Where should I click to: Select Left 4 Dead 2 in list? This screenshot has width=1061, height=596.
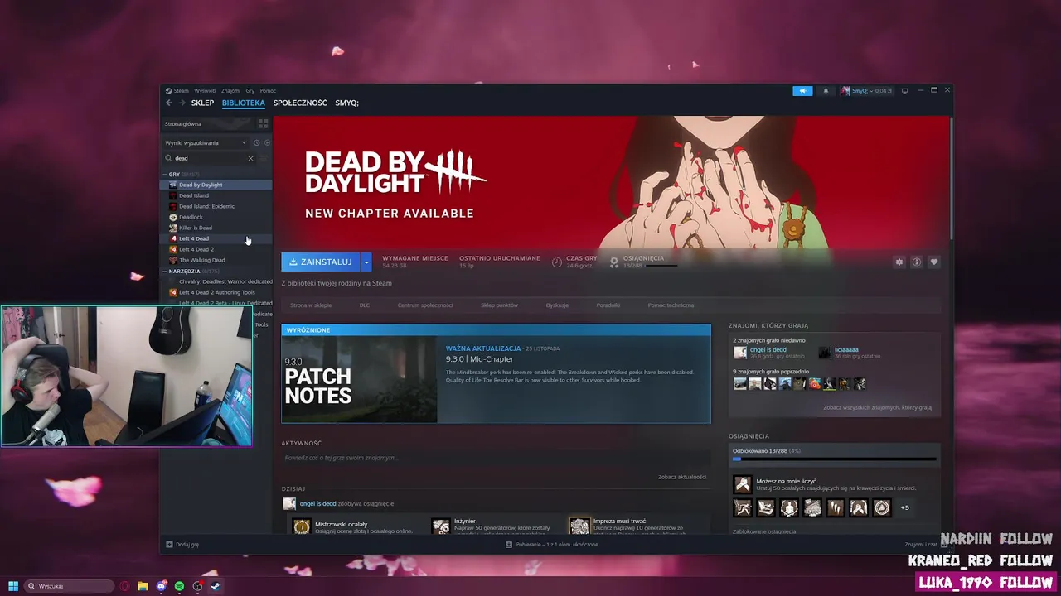196,249
